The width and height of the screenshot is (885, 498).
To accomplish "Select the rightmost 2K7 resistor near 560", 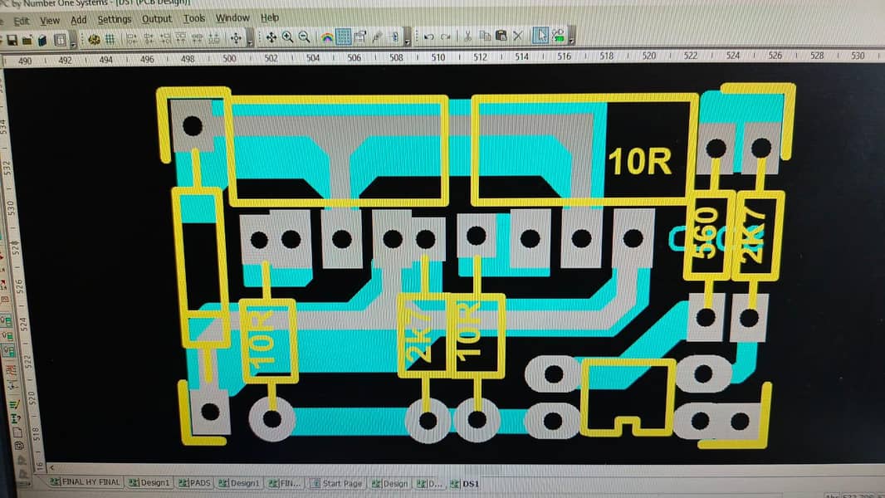I will (756, 236).
